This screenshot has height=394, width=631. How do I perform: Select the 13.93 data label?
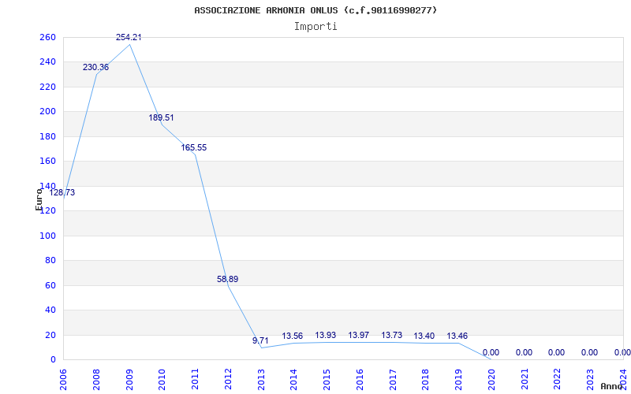[325, 336]
